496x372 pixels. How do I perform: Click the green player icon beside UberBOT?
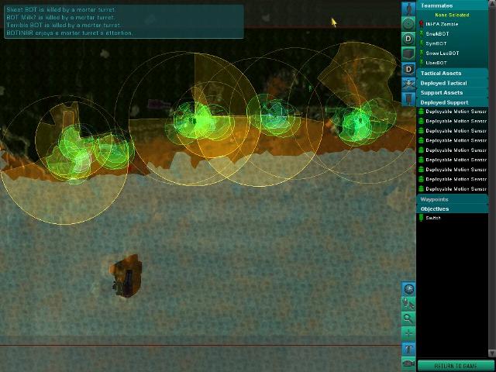422,62
